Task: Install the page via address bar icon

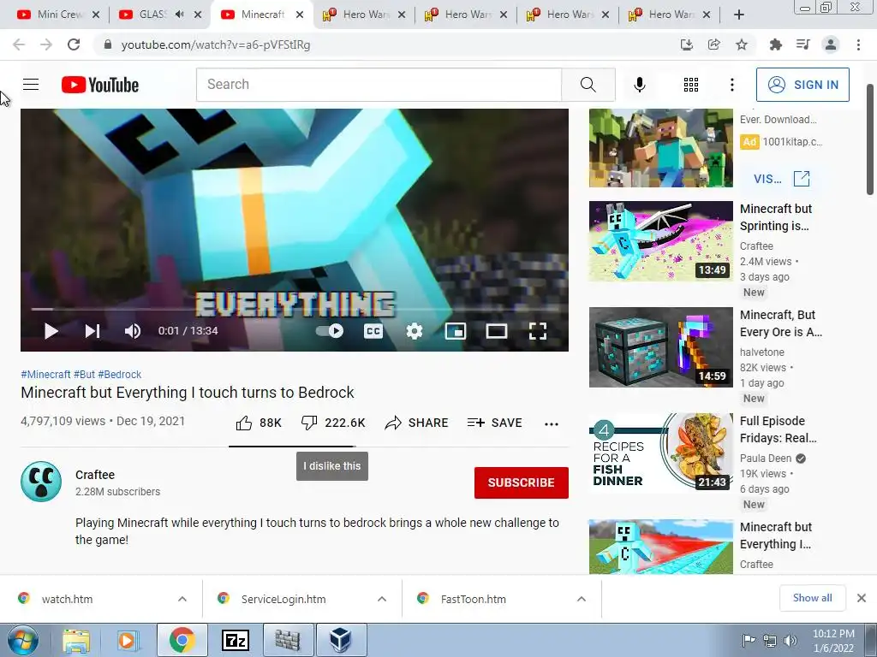Action: click(x=687, y=44)
